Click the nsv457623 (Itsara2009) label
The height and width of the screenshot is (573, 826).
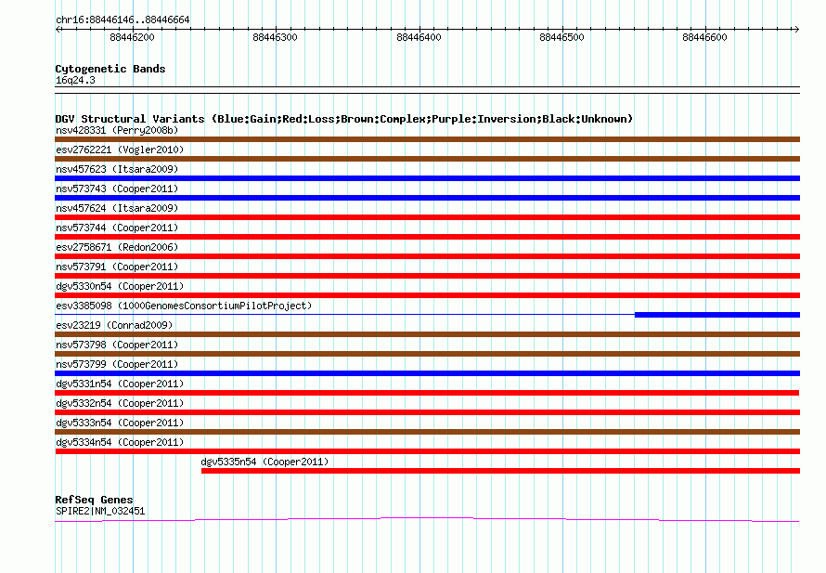(117, 169)
